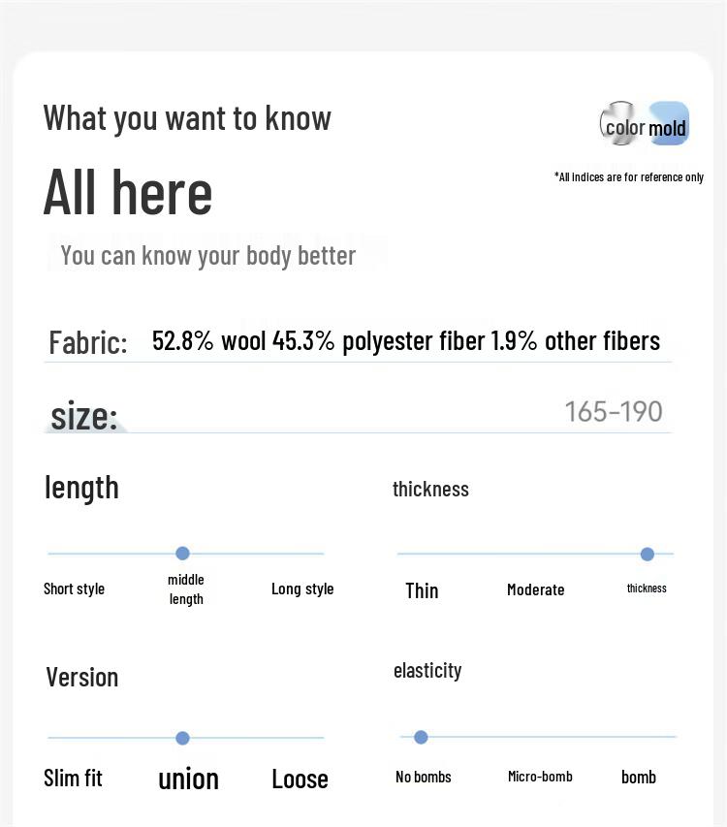This screenshot has height=827, width=727.
Task: Pick the union version label
Action: (x=188, y=779)
